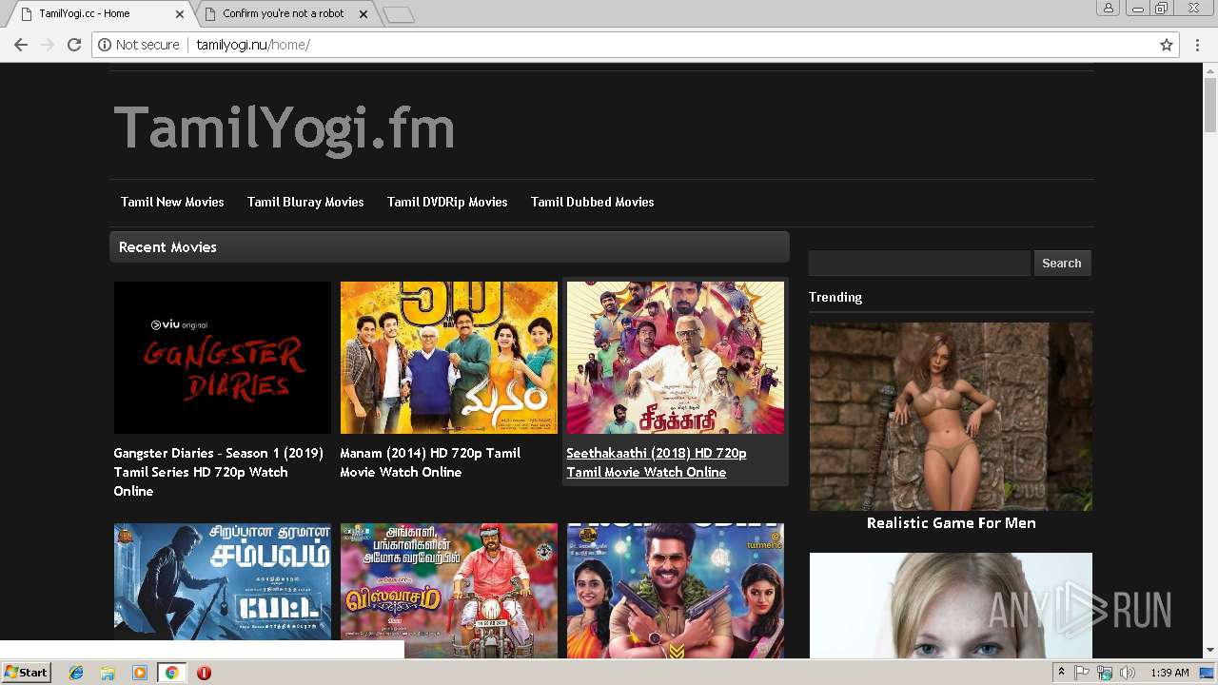Open Tamil Bluray Movies menu
This screenshot has width=1218, height=685.
305,202
